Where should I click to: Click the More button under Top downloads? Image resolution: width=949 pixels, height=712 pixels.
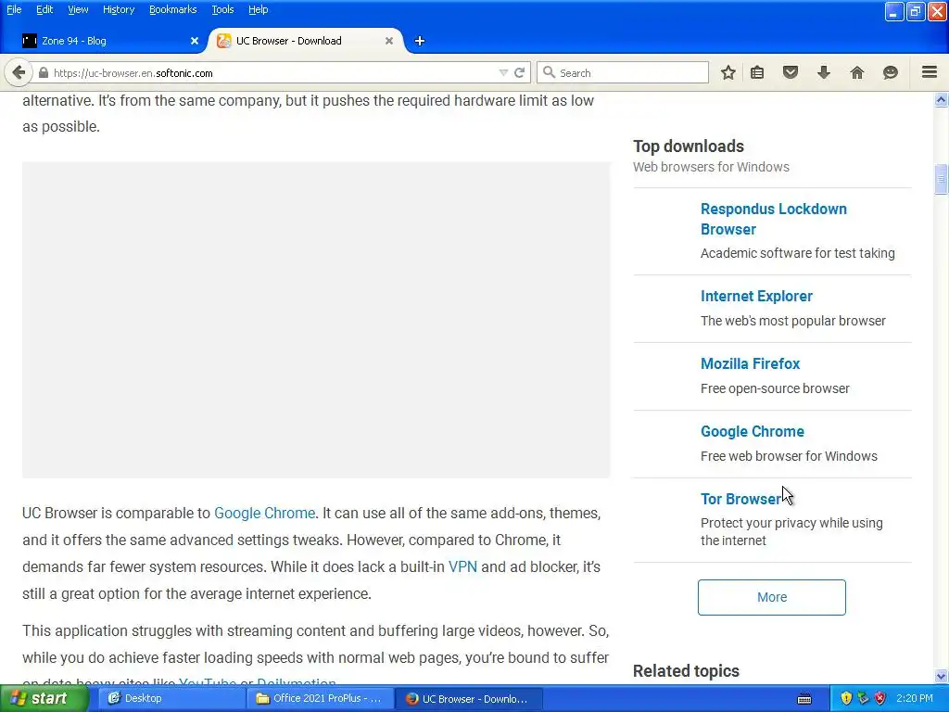click(772, 597)
